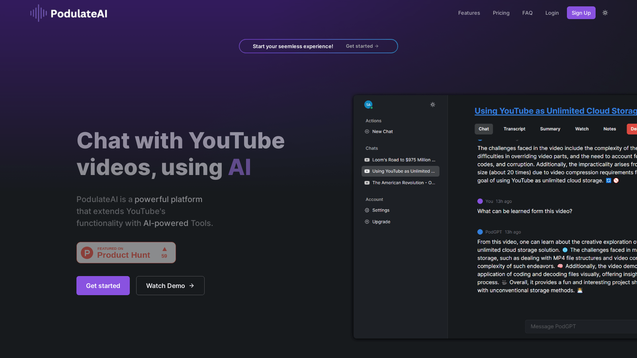637x358 pixels.
Task: Open the Product Hunt featured badge
Action: pyautogui.click(x=126, y=253)
